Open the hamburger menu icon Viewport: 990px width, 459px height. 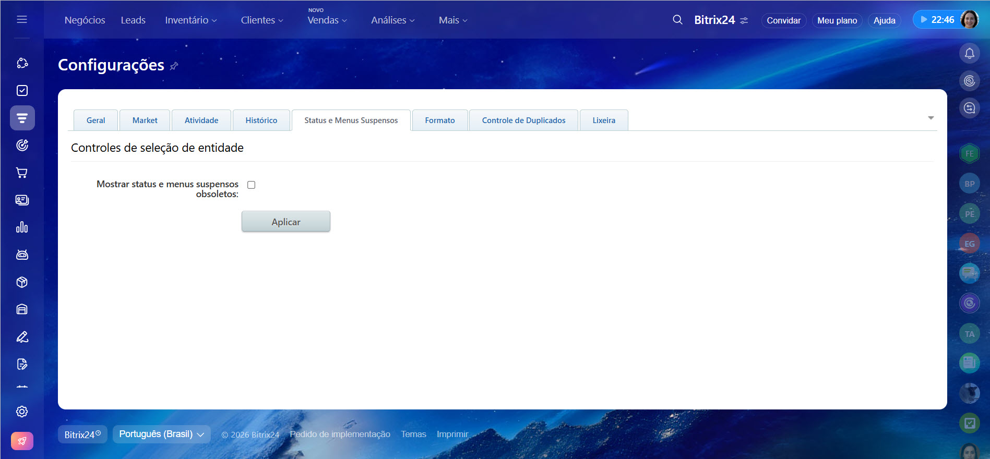[x=22, y=19]
